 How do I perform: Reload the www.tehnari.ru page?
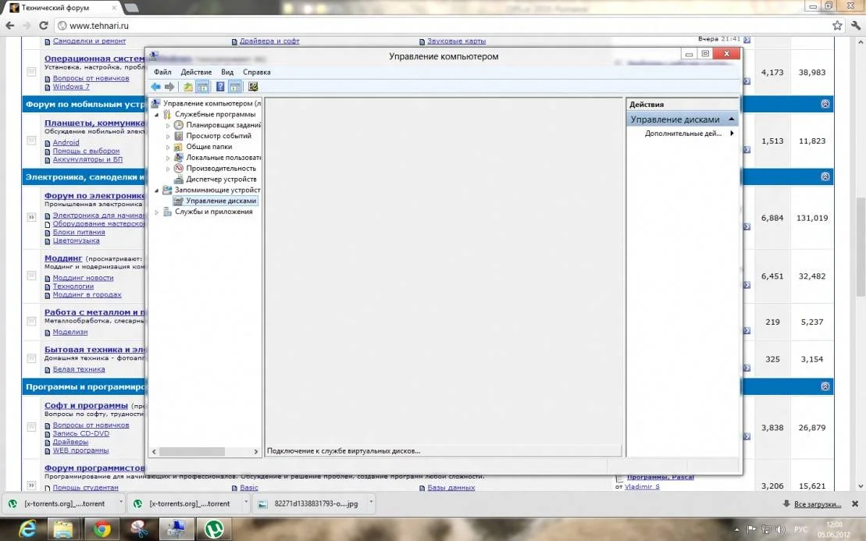(x=44, y=26)
